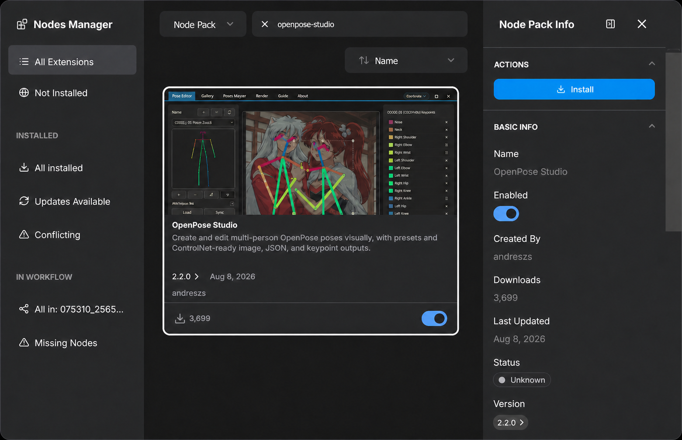Click the author name andreszs on the card
This screenshot has width=682, height=440.
[x=189, y=293]
